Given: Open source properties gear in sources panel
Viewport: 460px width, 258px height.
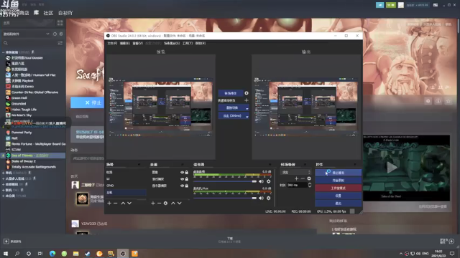Looking at the screenshot, I should tap(165, 203).
